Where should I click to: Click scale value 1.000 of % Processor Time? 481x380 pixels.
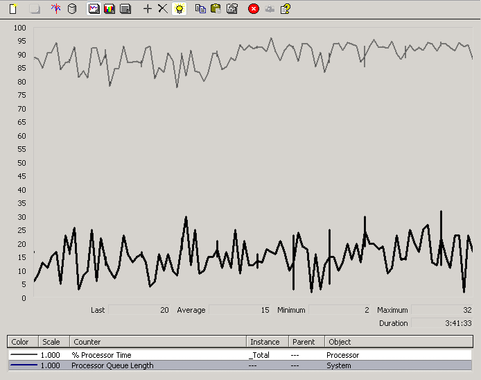(51, 355)
